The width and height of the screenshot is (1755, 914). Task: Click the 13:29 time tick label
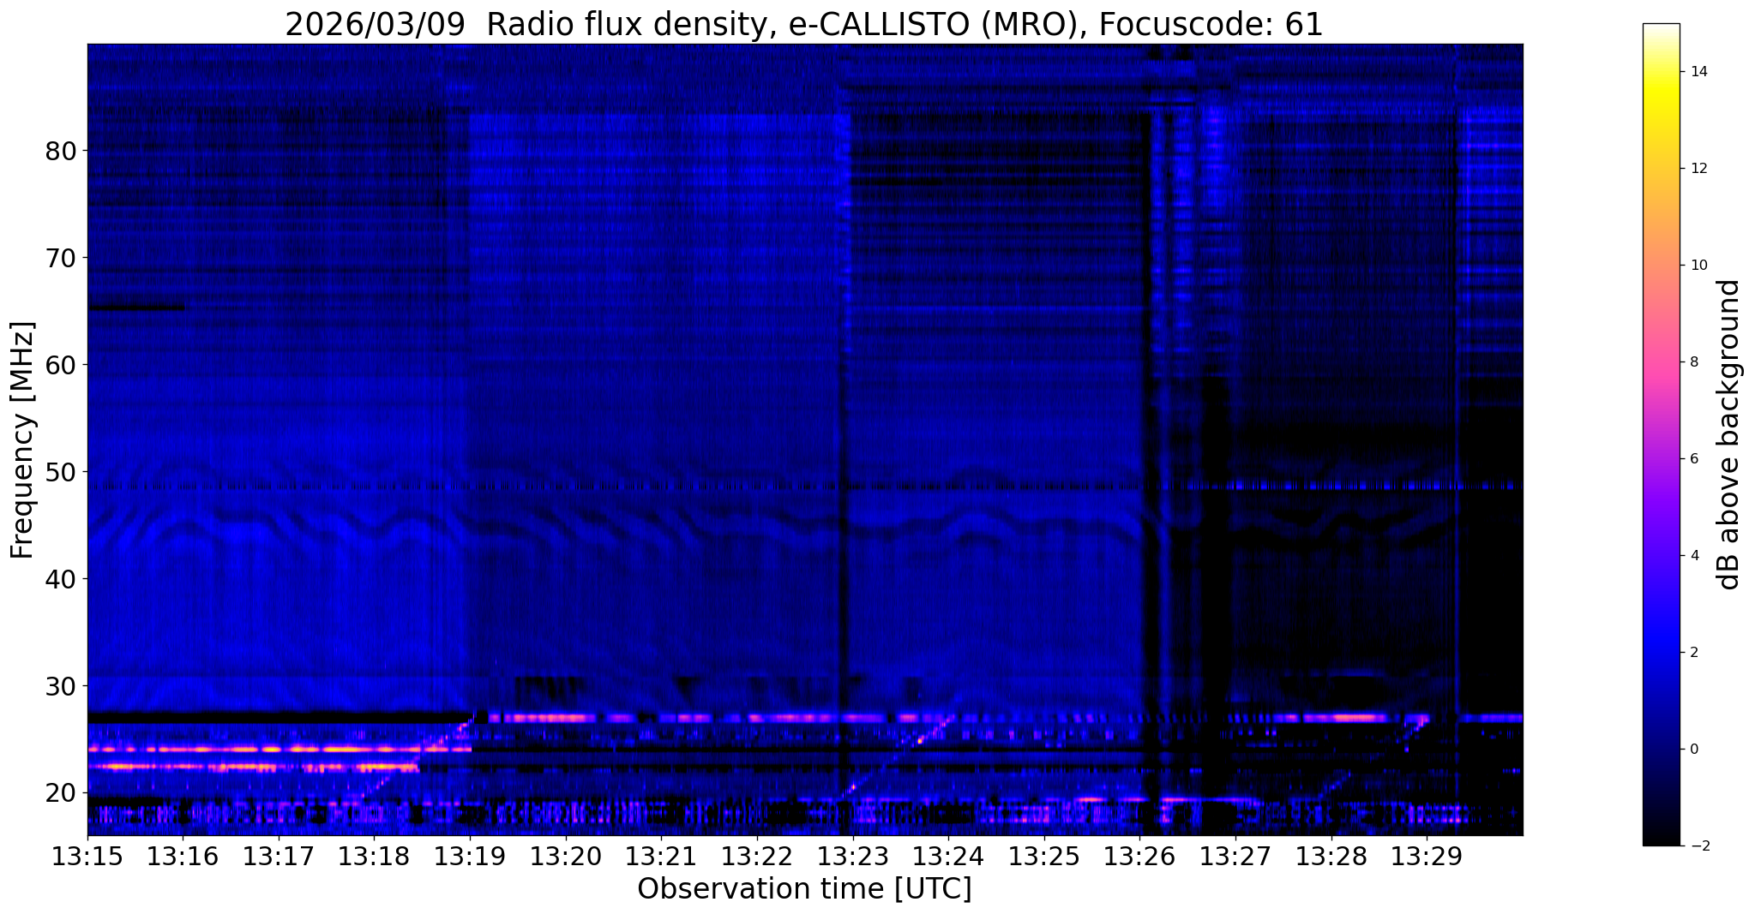click(x=1427, y=857)
